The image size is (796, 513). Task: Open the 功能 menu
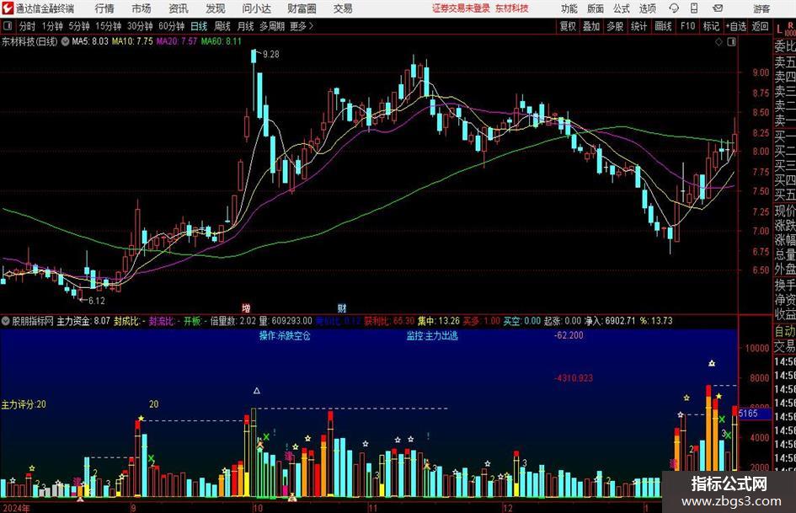point(569,8)
